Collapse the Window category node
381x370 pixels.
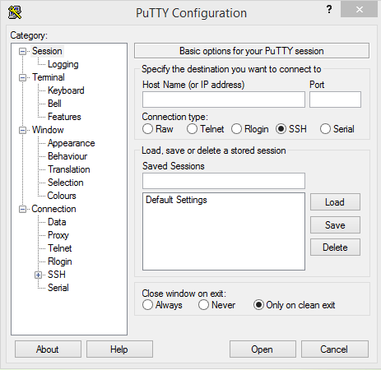click(22, 130)
